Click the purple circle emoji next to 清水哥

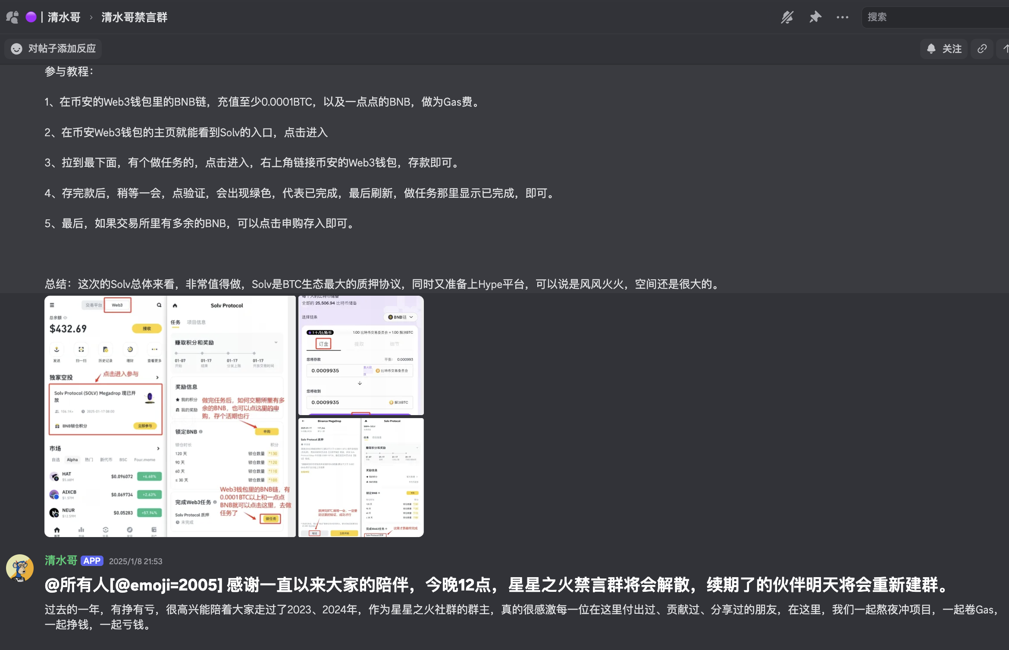coord(31,17)
